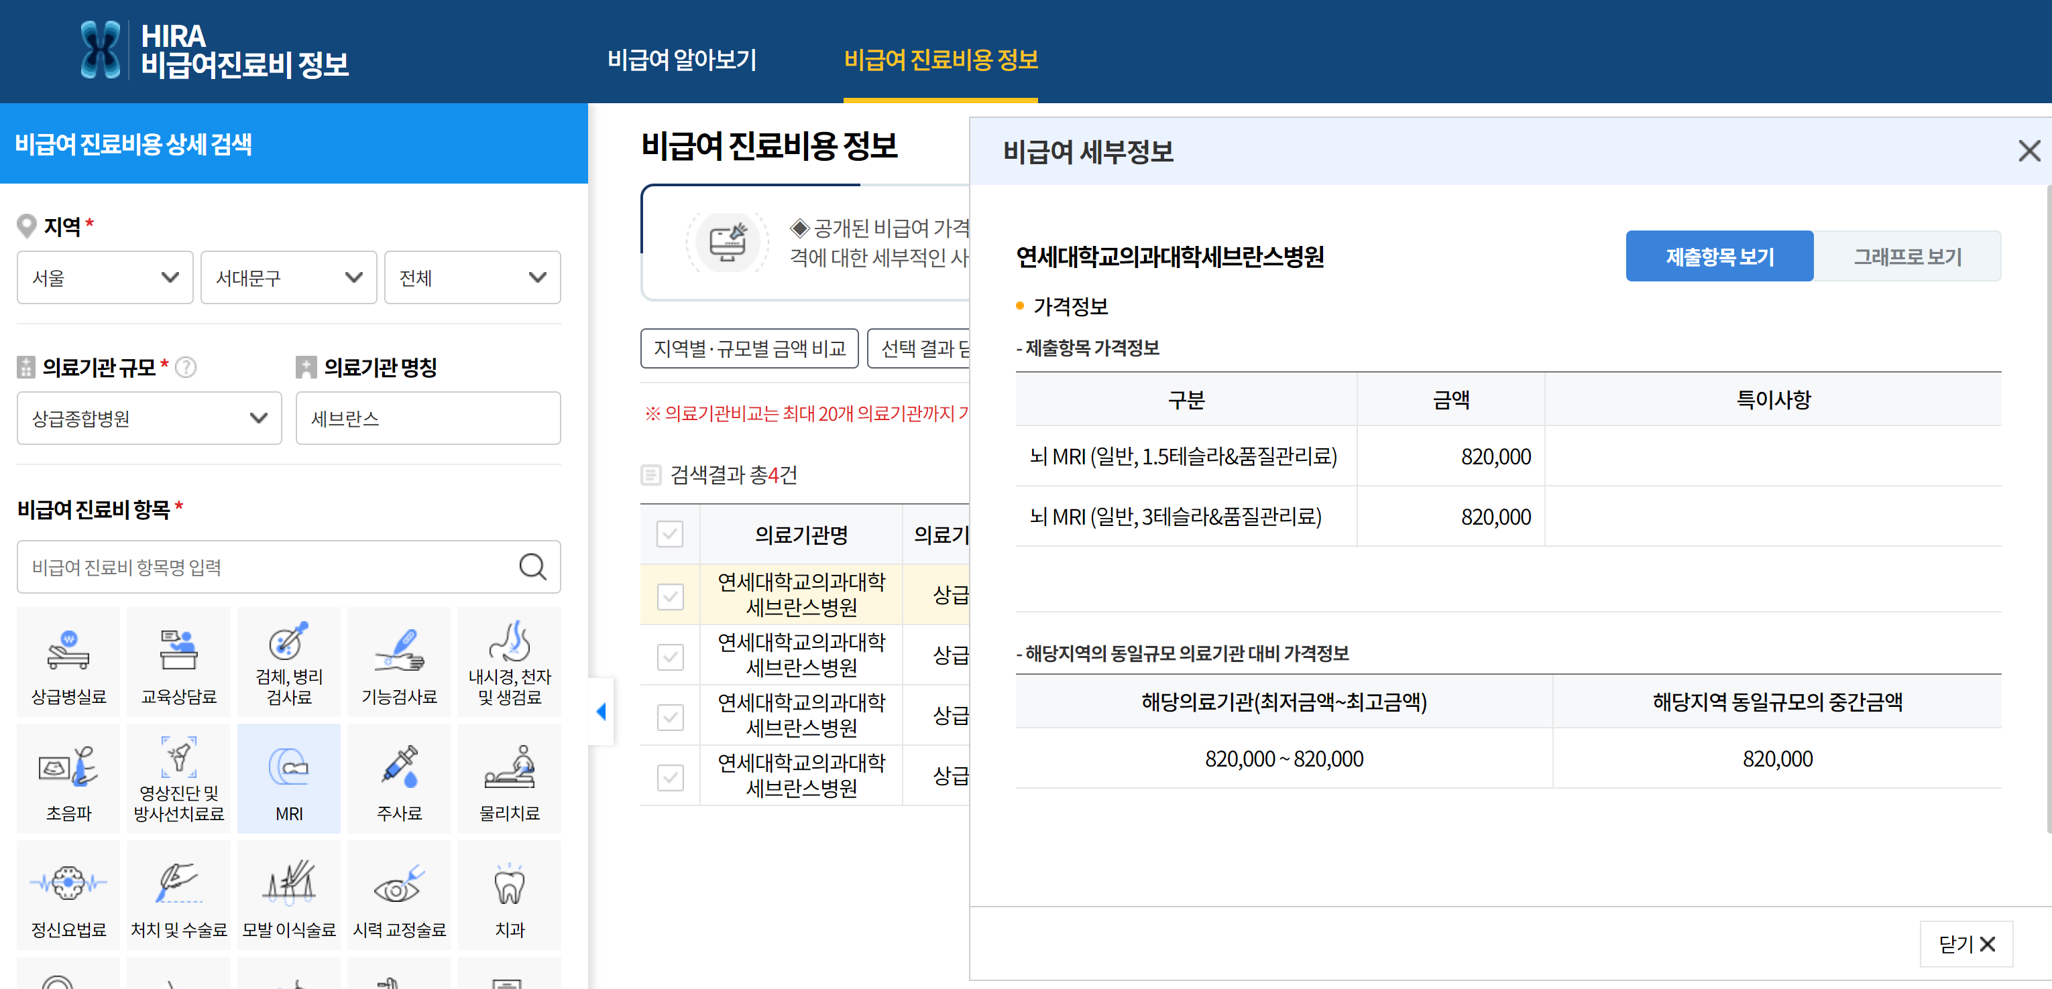
Task: Click the 지역별·규모별 금액 비교 button
Action: 750,348
